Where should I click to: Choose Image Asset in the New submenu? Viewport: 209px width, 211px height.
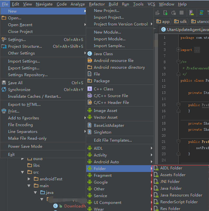[x=105, y=111]
